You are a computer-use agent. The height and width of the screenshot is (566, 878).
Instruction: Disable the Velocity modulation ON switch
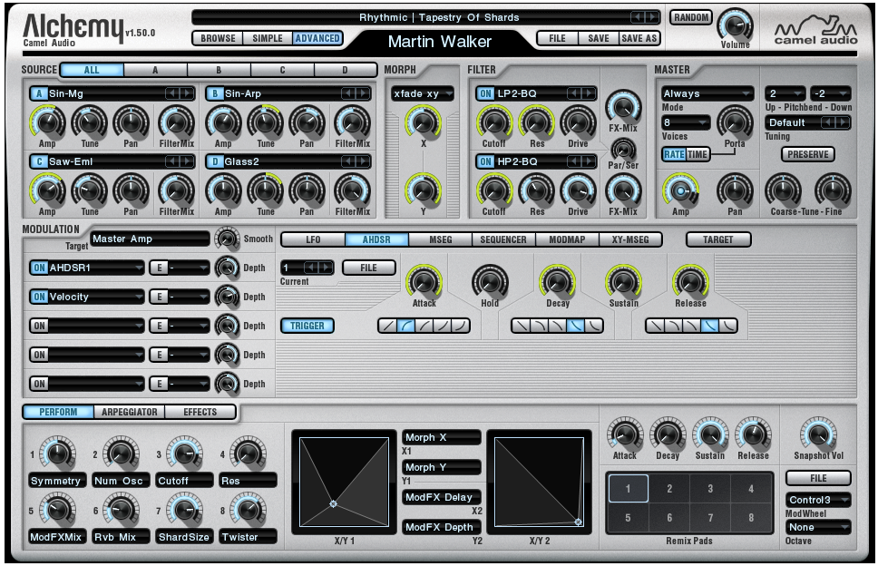pyautogui.click(x=39, y=297)
